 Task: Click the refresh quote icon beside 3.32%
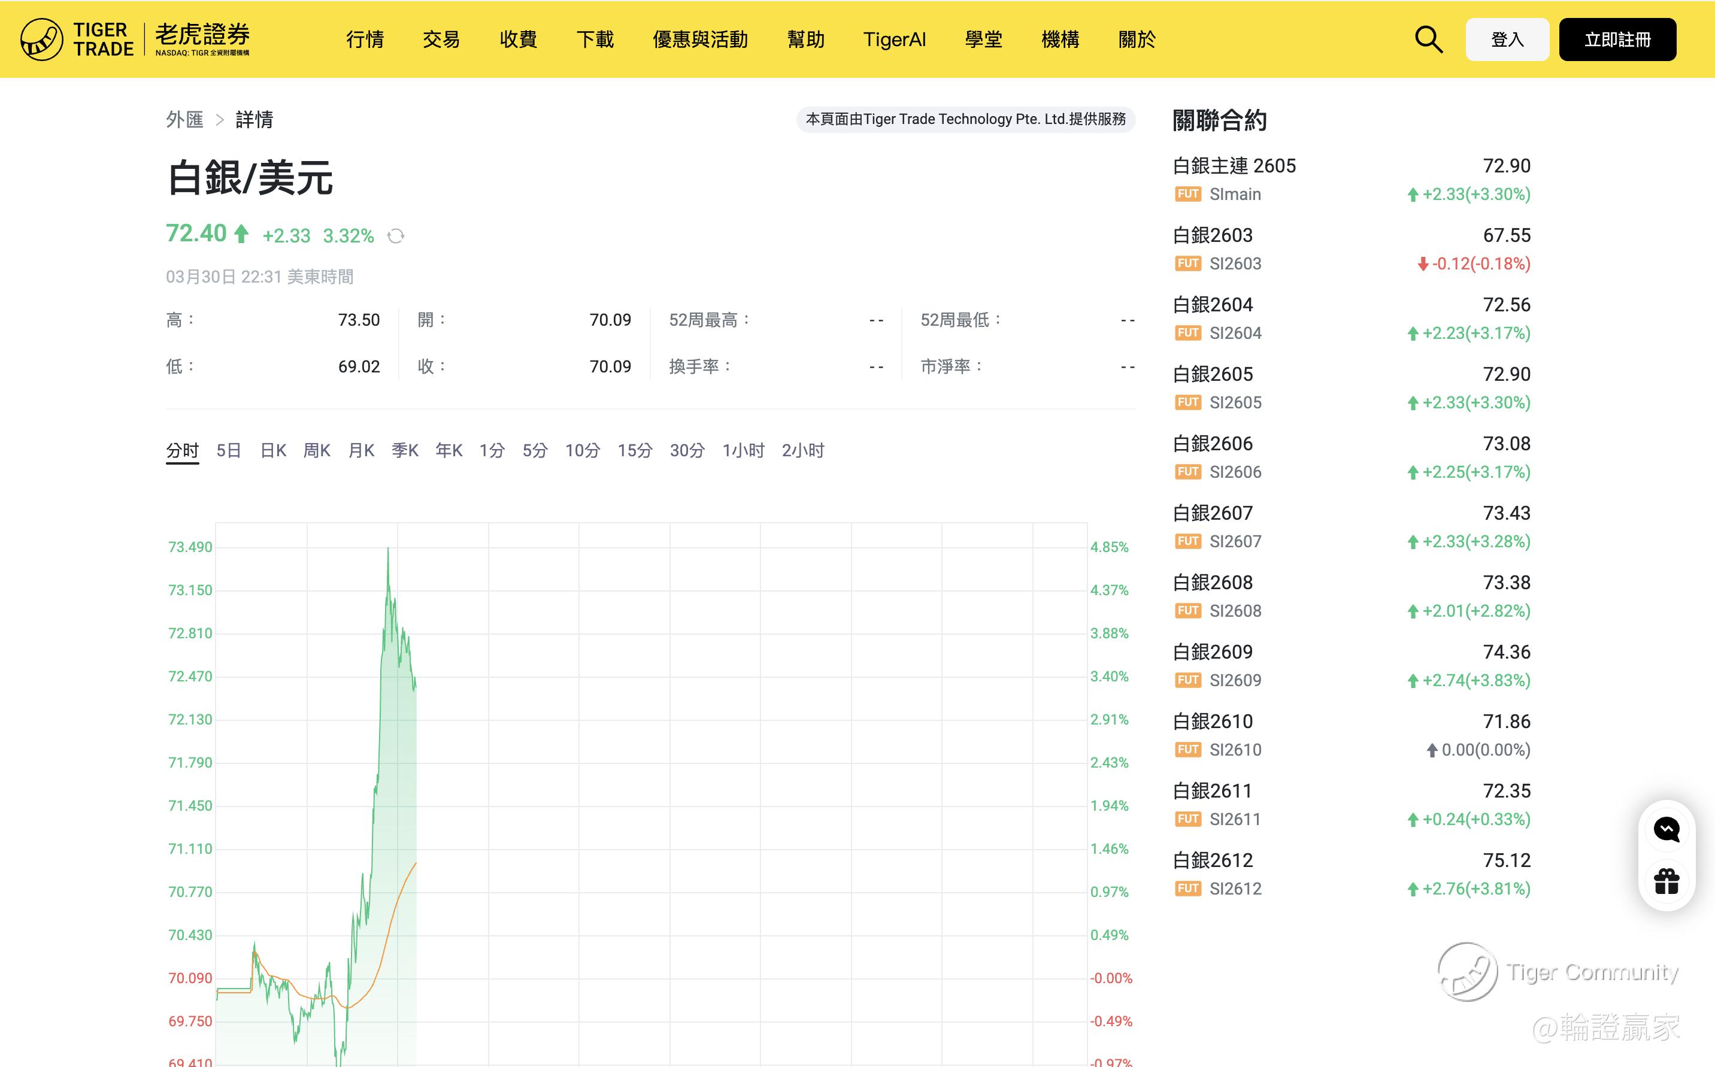396,236
